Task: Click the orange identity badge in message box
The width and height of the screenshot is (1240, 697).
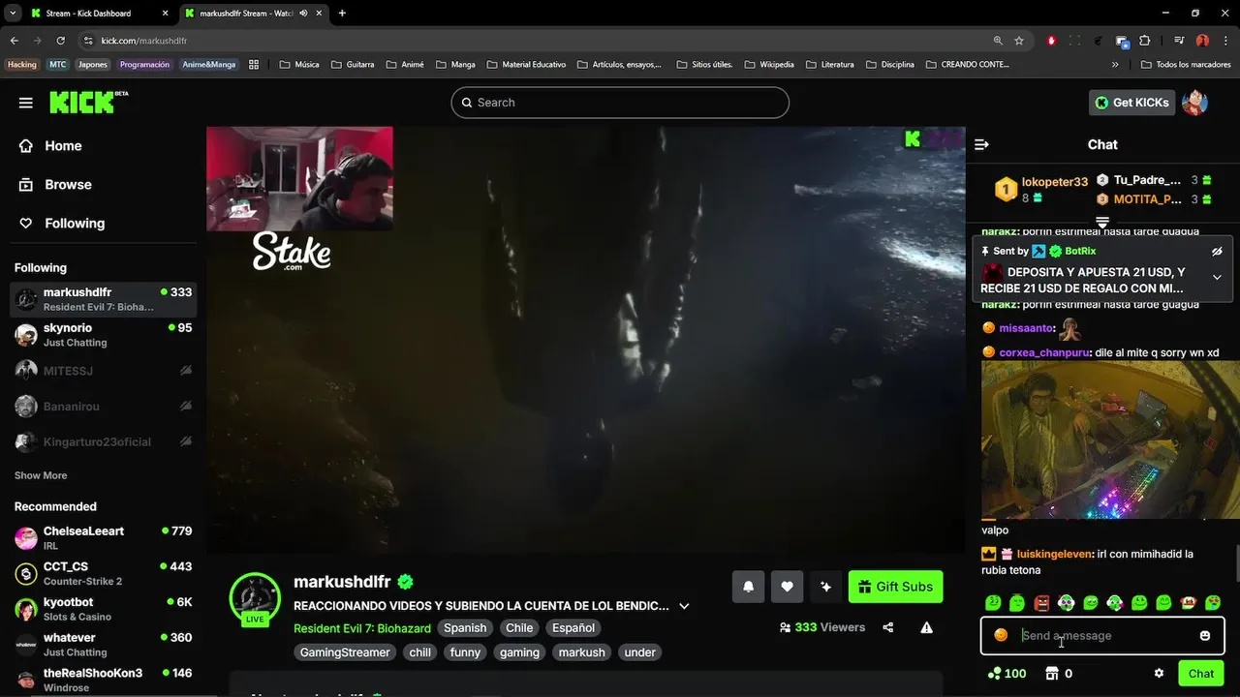Action: (1001, 636)
